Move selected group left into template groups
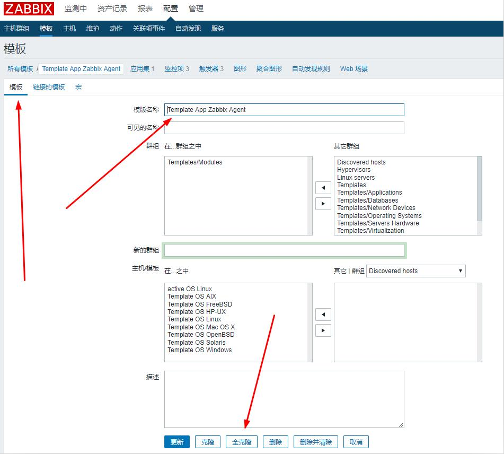This screenshot has height=454, width=504. [323, 188]
